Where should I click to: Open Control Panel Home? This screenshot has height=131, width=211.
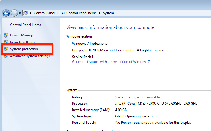26,25
